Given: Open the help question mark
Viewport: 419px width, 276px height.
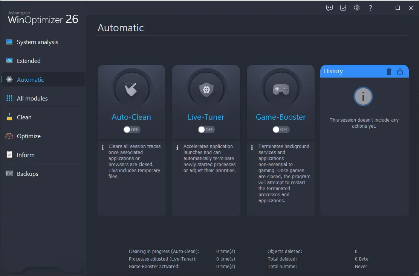Looking at the screenshot, I should [370, 8].
